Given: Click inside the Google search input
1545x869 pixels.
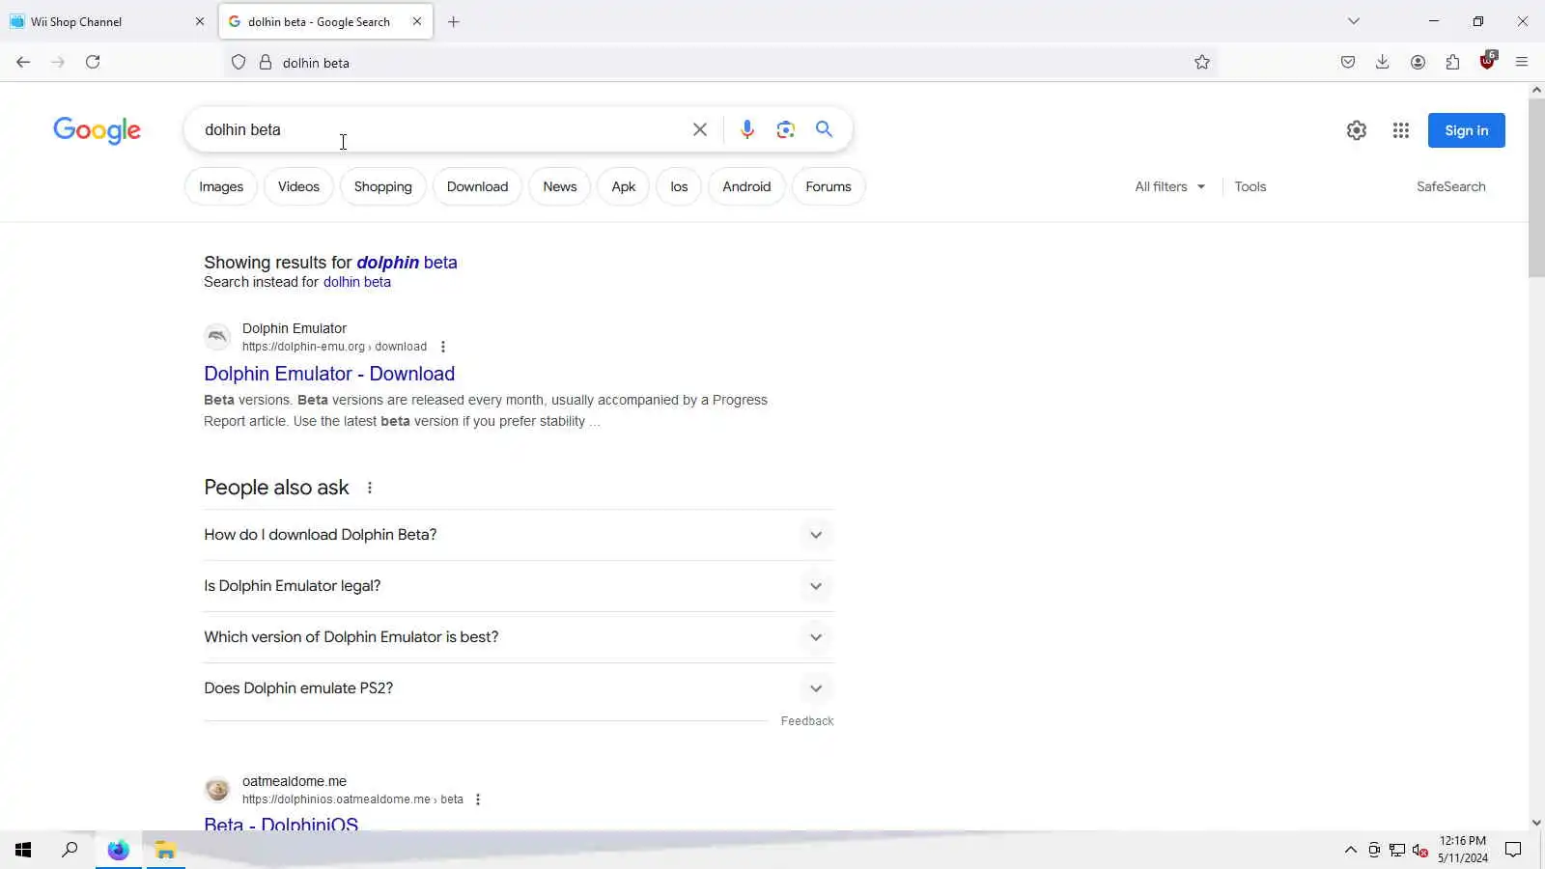Looking at the screenshot, I should tap(439, 129).
